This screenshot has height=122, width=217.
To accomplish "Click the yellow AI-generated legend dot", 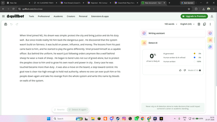I will tap(194, 54).
